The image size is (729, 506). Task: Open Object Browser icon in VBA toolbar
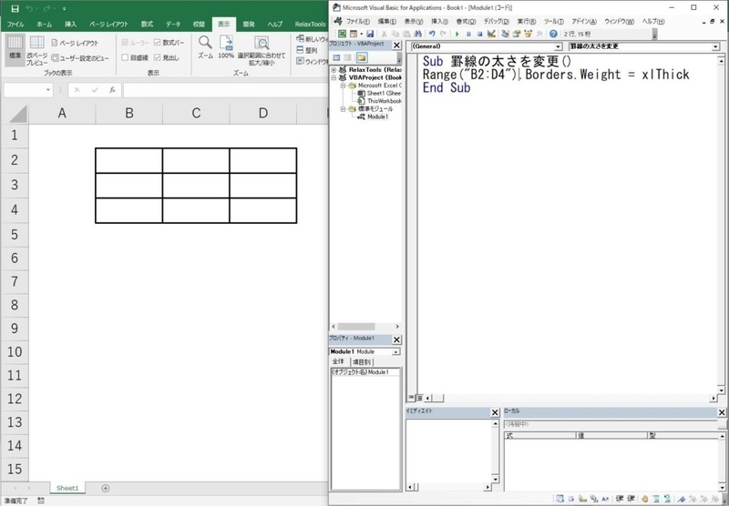[x=529, y=34]
